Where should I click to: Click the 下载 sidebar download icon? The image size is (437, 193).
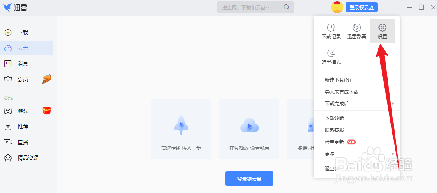click(8, 32)
